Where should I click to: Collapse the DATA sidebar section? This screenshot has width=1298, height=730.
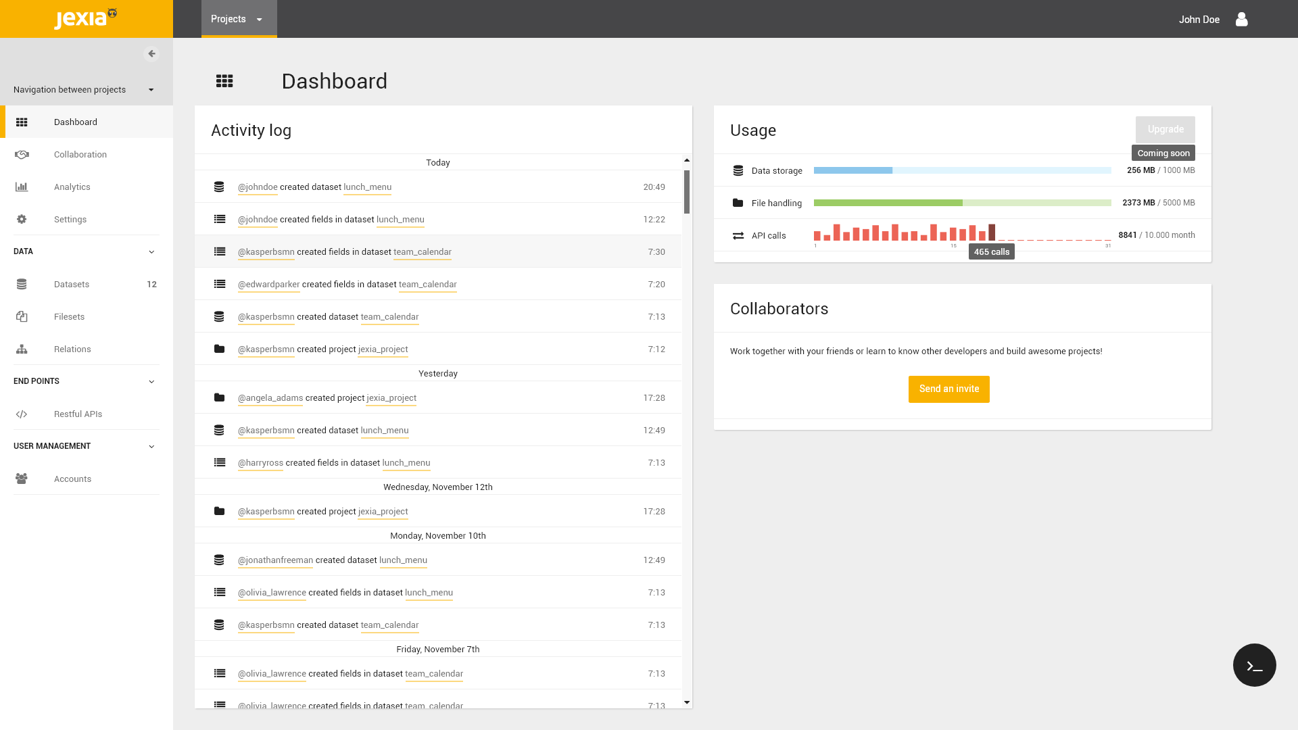[151, 252]
